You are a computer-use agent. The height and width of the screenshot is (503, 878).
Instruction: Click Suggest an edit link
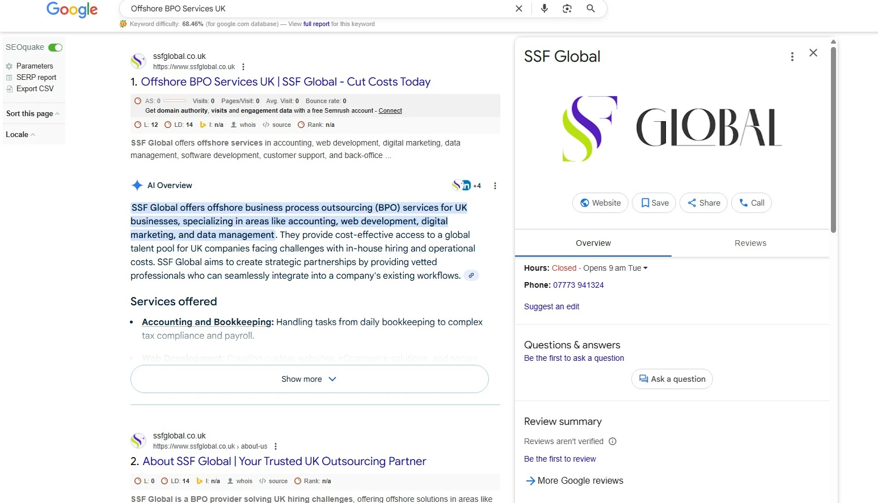(552, 306)
